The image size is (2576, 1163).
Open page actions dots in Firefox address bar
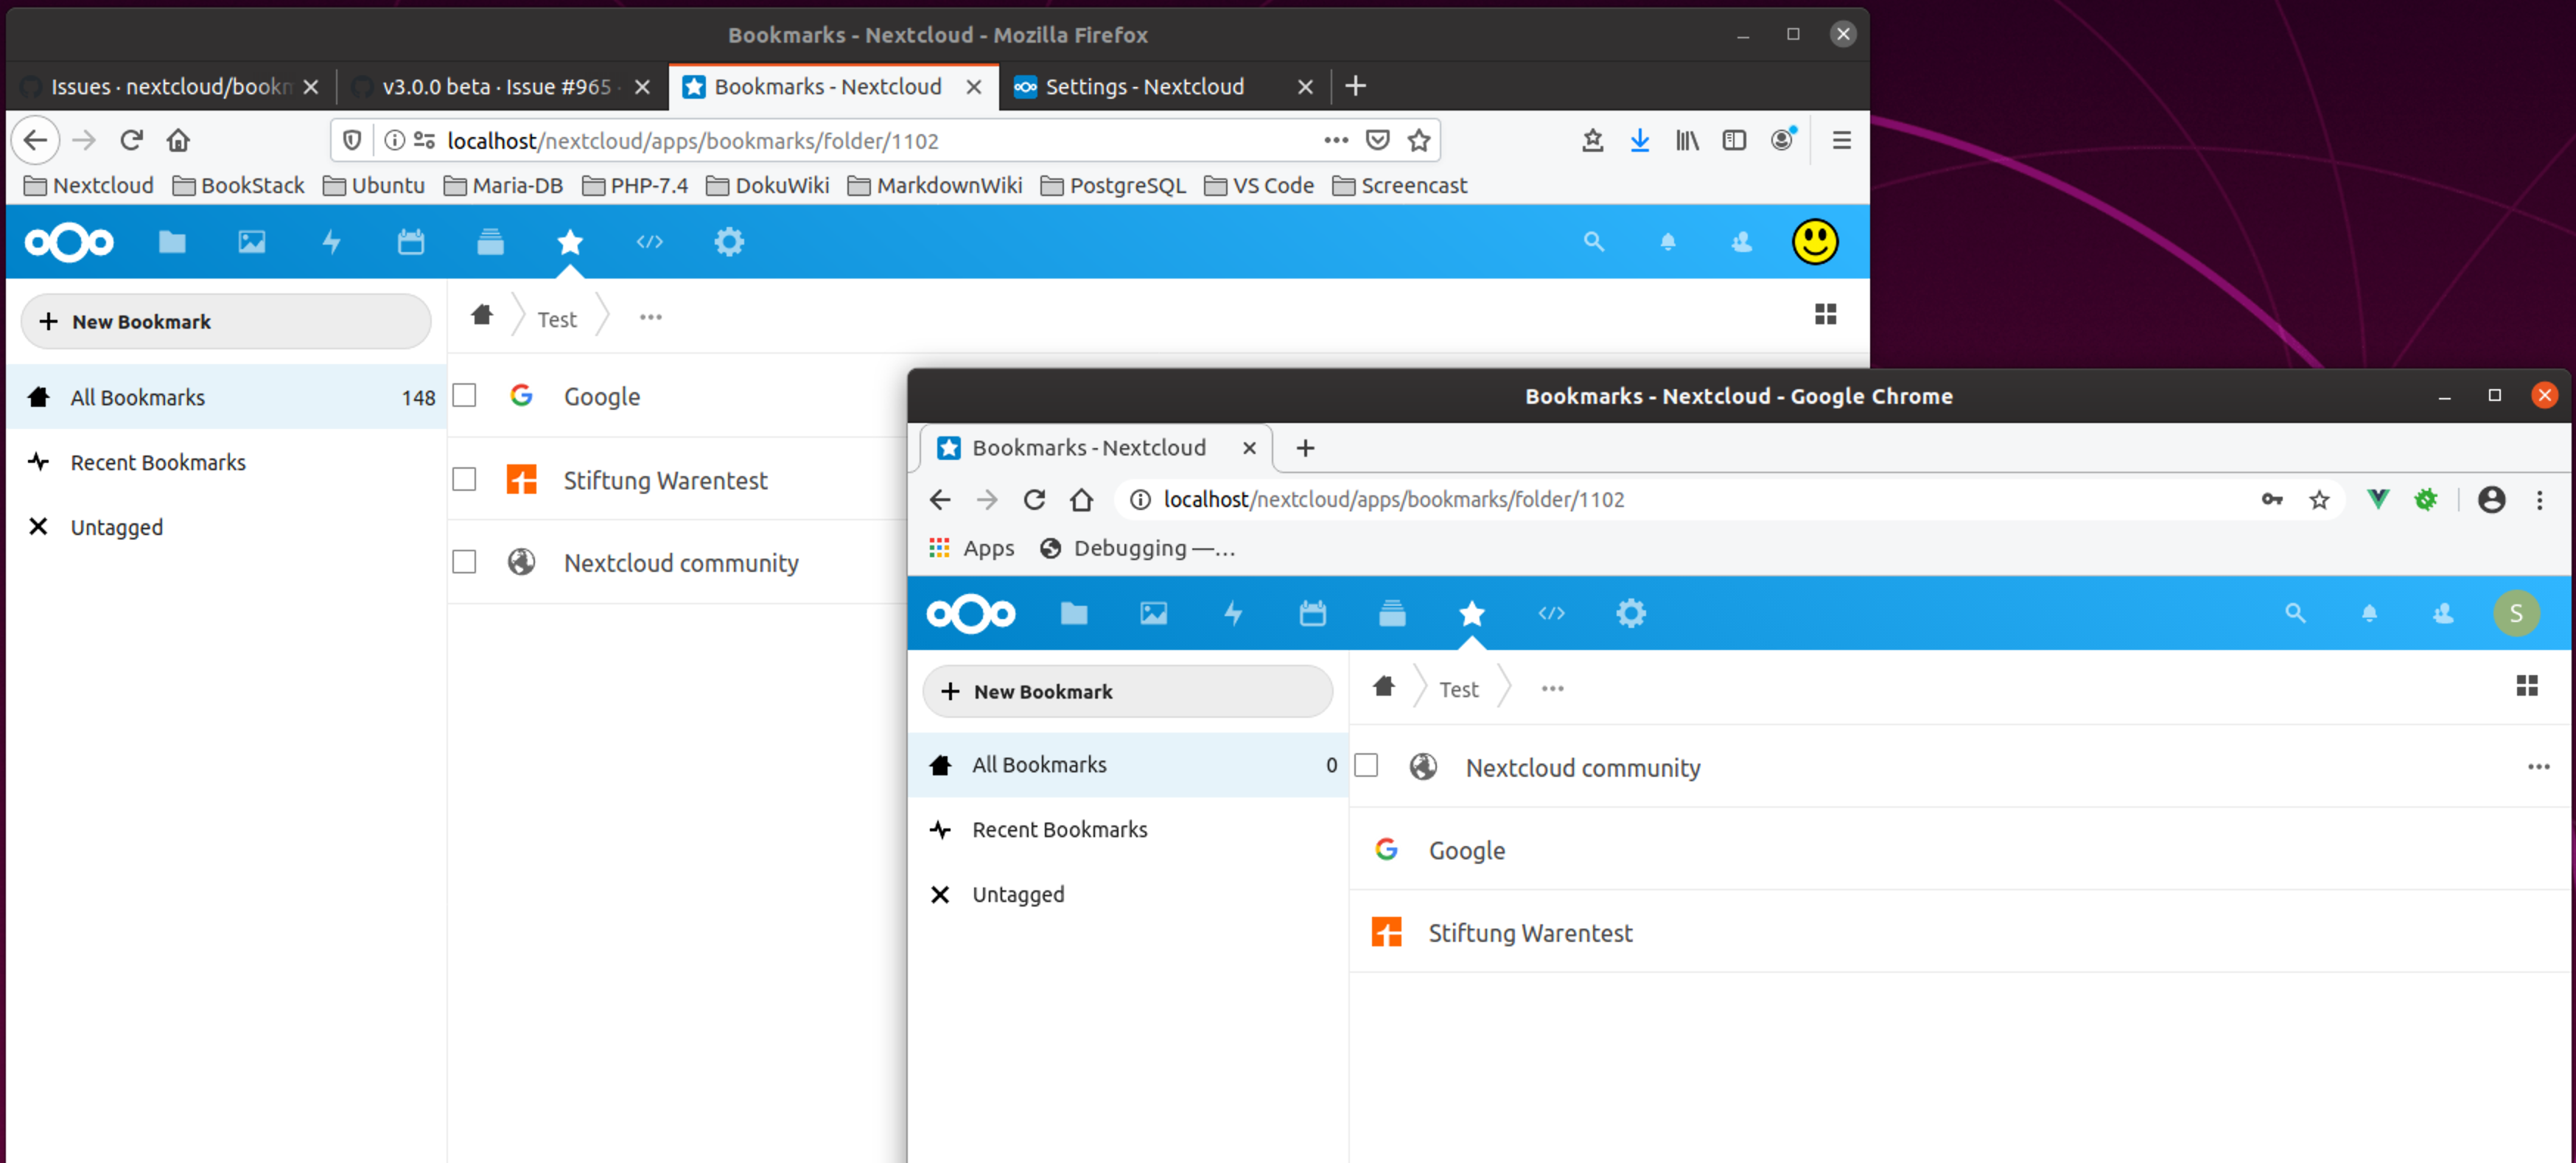1335,140
